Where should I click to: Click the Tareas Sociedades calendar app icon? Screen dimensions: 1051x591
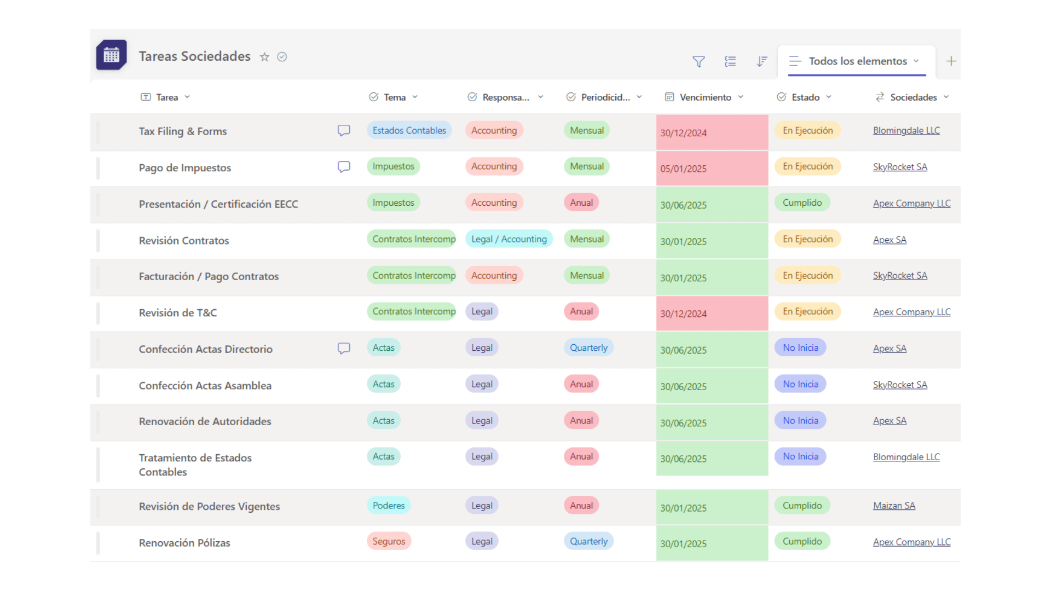[112, 55]
